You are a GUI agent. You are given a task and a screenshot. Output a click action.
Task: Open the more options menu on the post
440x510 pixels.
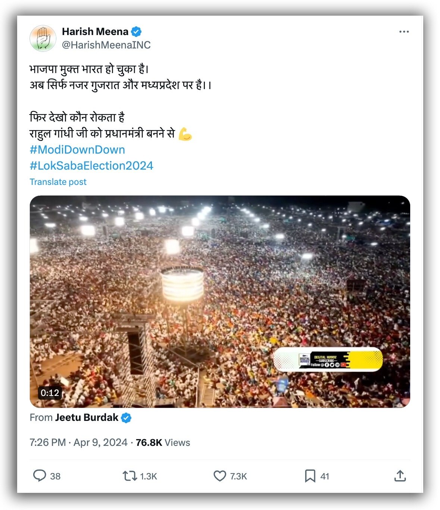click(404, 32)
